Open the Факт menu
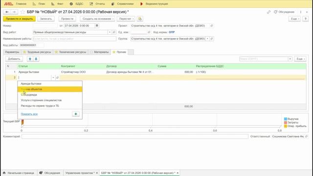 [x=58, y=4]
